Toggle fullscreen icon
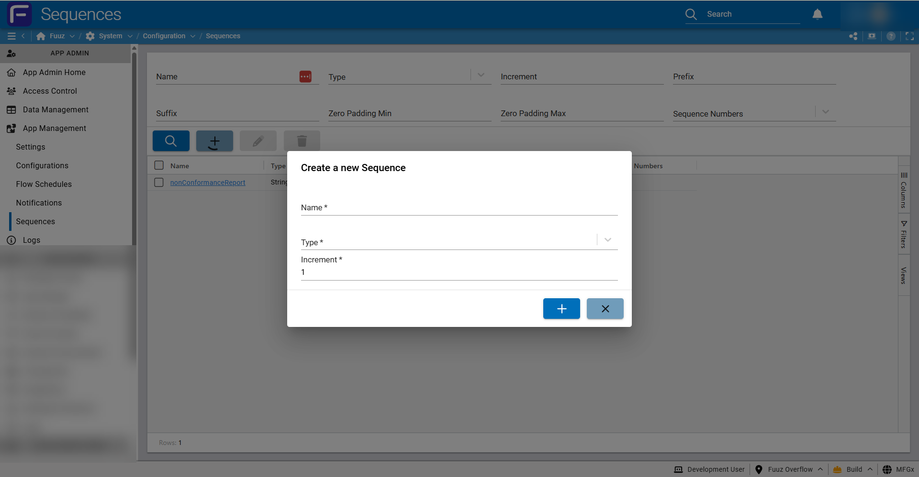Viewport: 919px width, 477px height. [909, 36]
